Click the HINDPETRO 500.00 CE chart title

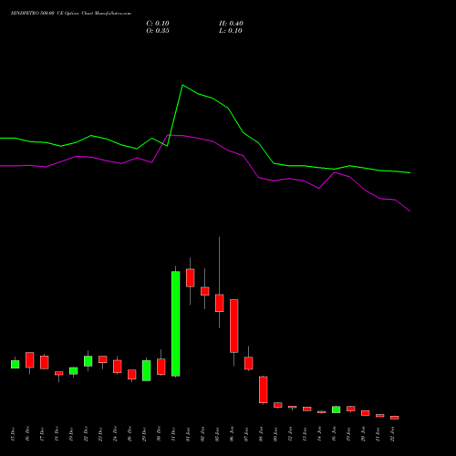pos(71,14)
